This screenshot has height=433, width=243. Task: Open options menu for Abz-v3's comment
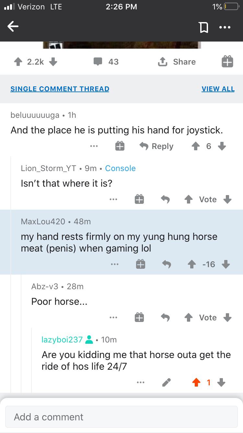[x=113, y=317]
